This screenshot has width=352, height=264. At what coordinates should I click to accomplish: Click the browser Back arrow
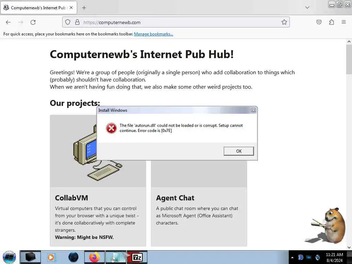click(8, 22)
